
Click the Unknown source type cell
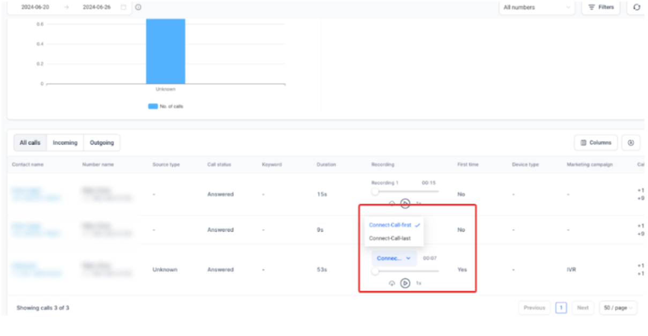click(166, 270)
